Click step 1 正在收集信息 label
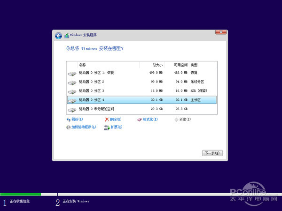Screen dimensions: 282x211 pyautogui.click(x=20, y=201)
